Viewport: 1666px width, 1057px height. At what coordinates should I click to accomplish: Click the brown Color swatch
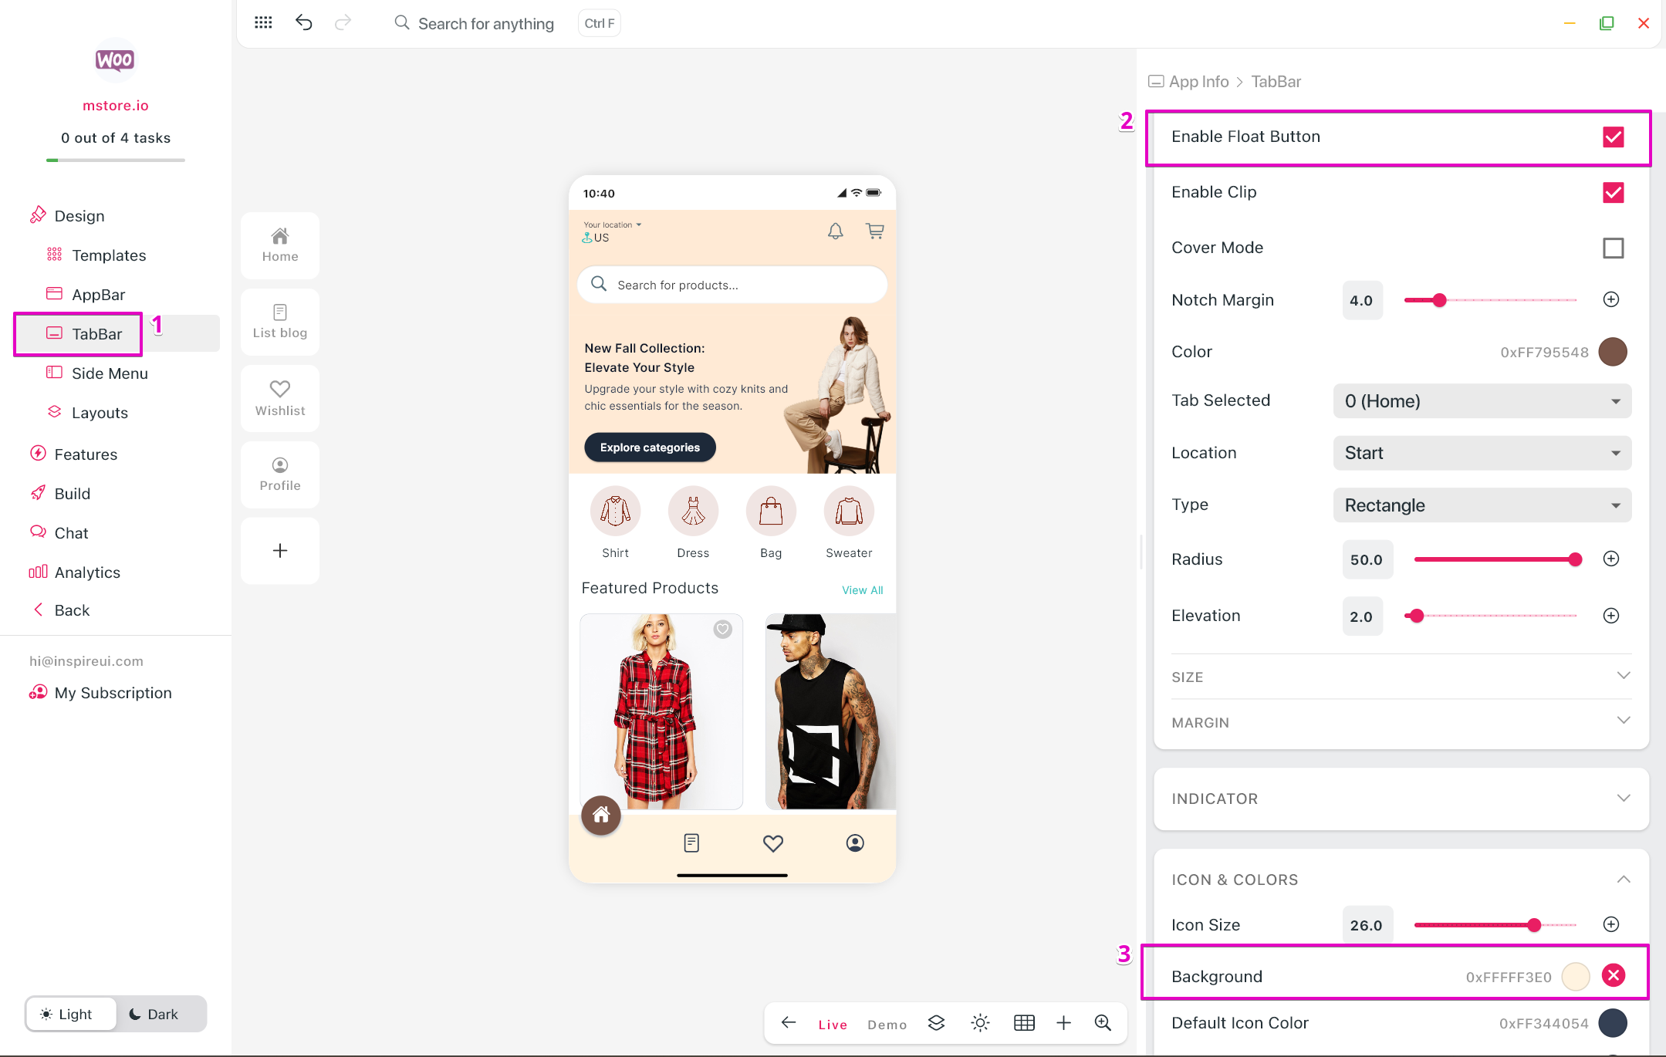tap(1612, 352)
